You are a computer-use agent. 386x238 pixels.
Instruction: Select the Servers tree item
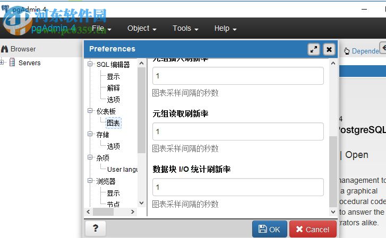tap(29, 63)
